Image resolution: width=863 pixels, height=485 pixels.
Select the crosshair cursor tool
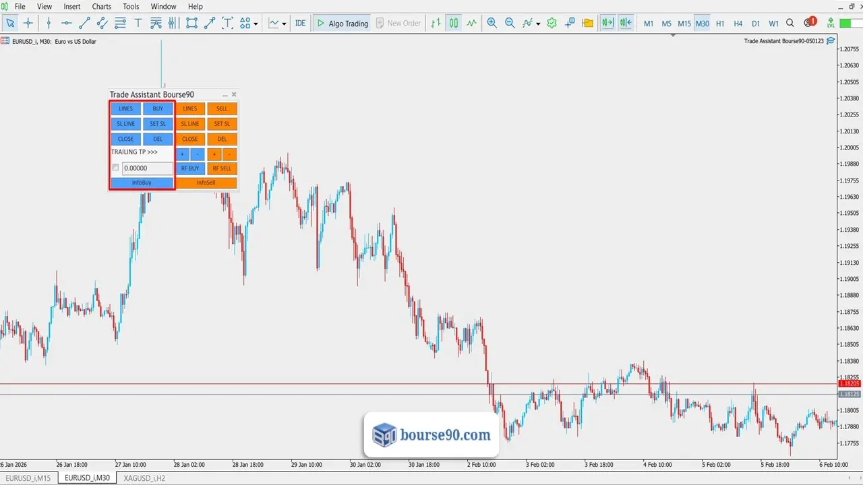pyautogui.click(x=28, y=23)
